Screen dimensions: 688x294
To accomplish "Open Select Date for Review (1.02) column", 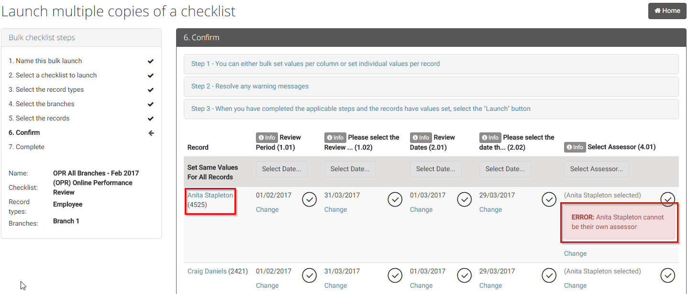I will click(350, 169).
